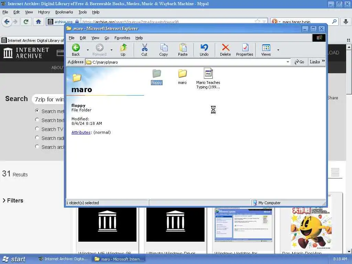Click the taskbar clock 8:18 AM
Image resolution: width=352 pixels, height=264 pixels.
340,259
